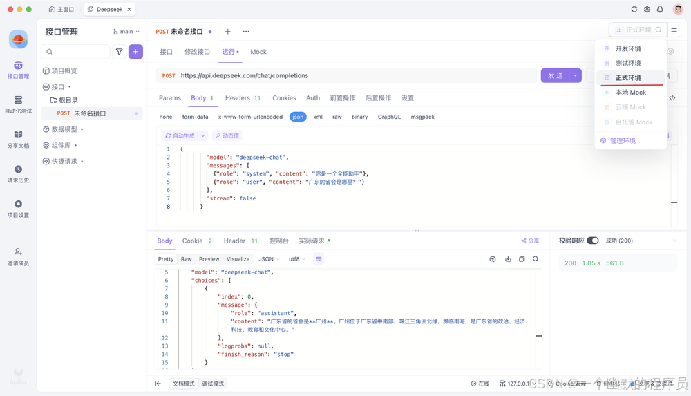691x396 pixels.
Task: Collapse the sidebar with arrow icon
Action: point(158,384)
